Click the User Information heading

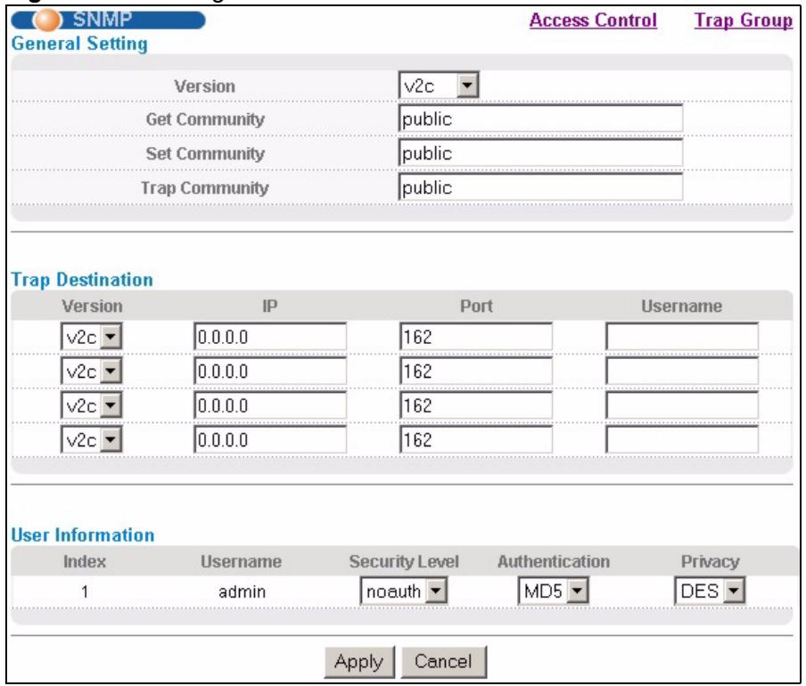[83, 535]
